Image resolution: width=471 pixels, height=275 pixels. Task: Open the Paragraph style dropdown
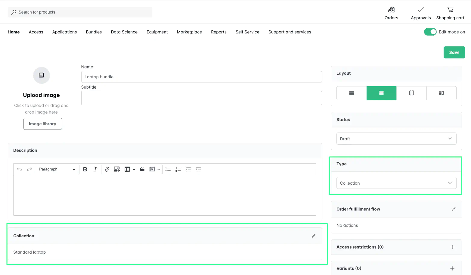click(57, 169)
